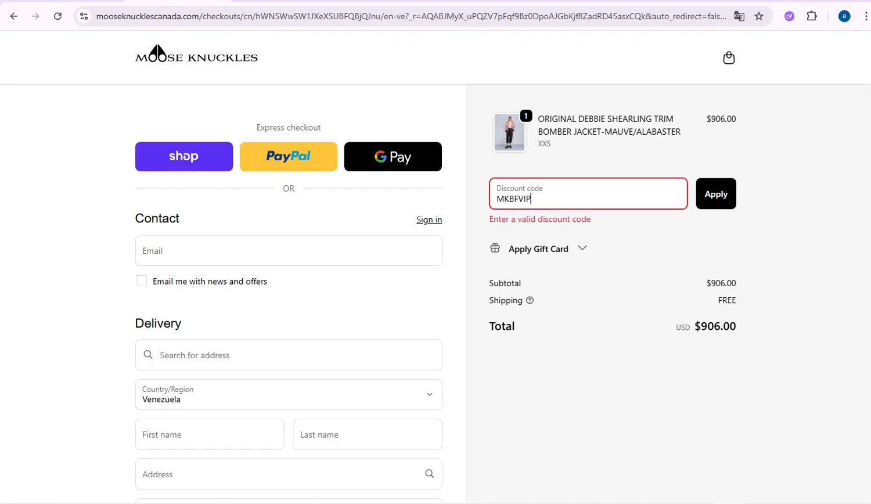Reload the checkout page
This screenshot has height=504, width=871.
click(57, 16)
